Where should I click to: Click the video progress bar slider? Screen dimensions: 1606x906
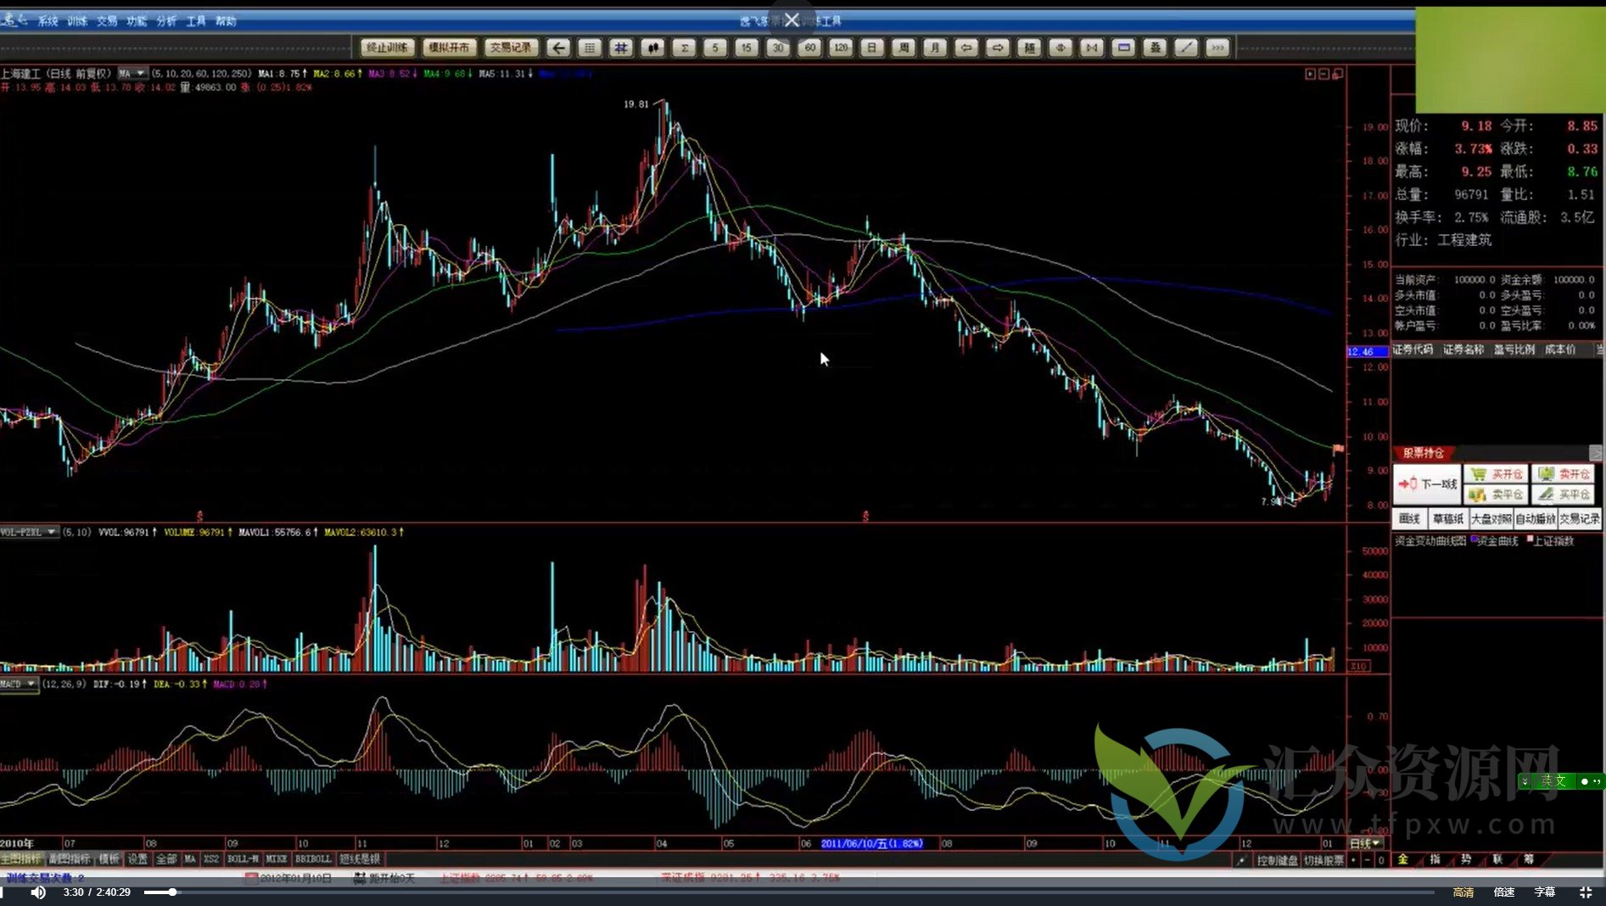172,892
